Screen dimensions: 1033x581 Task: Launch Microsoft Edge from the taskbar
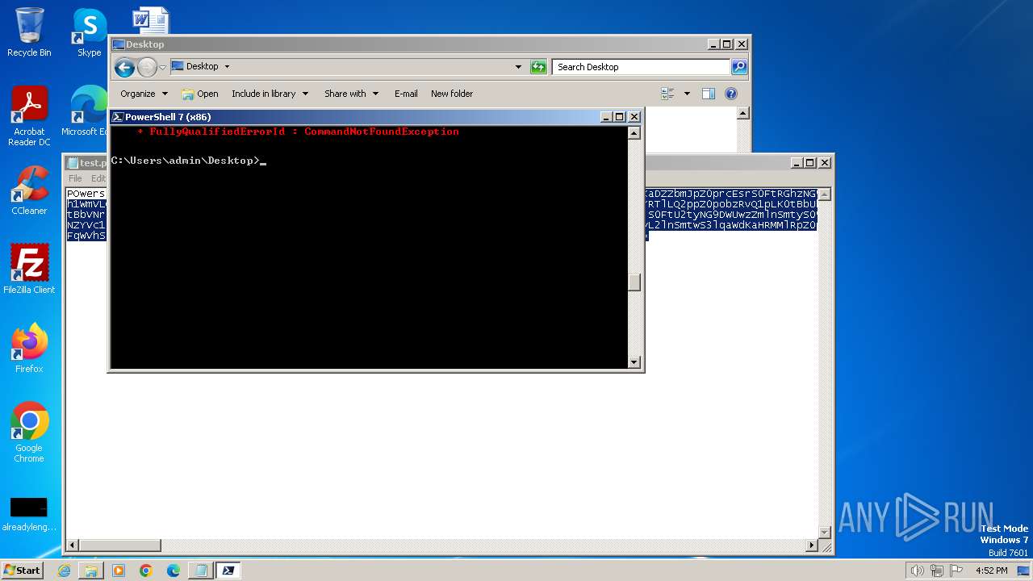point(174,571)
